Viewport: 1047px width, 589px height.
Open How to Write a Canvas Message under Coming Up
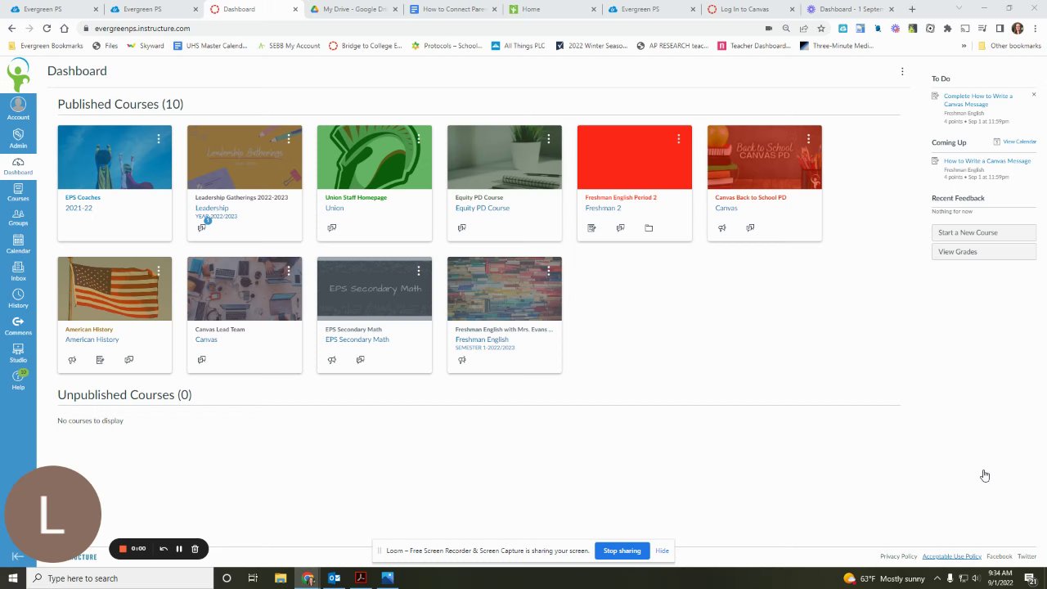[986, 161]
